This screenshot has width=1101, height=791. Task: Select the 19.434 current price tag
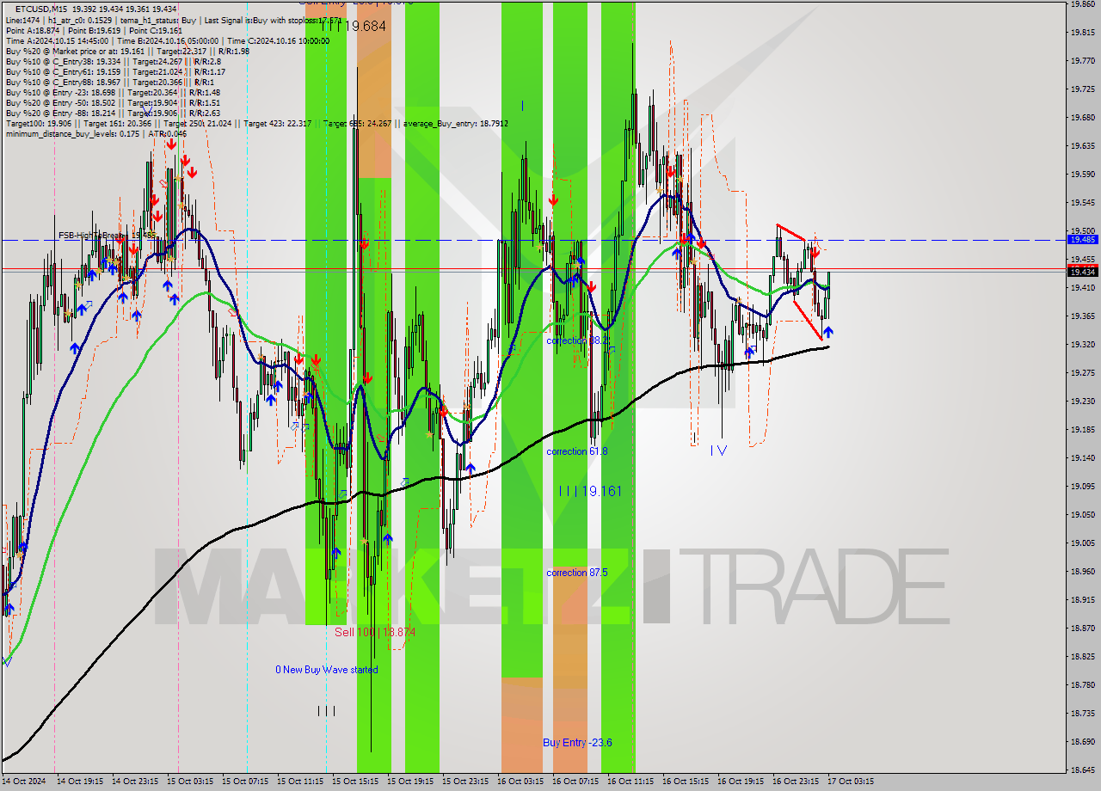point(1082,272)
